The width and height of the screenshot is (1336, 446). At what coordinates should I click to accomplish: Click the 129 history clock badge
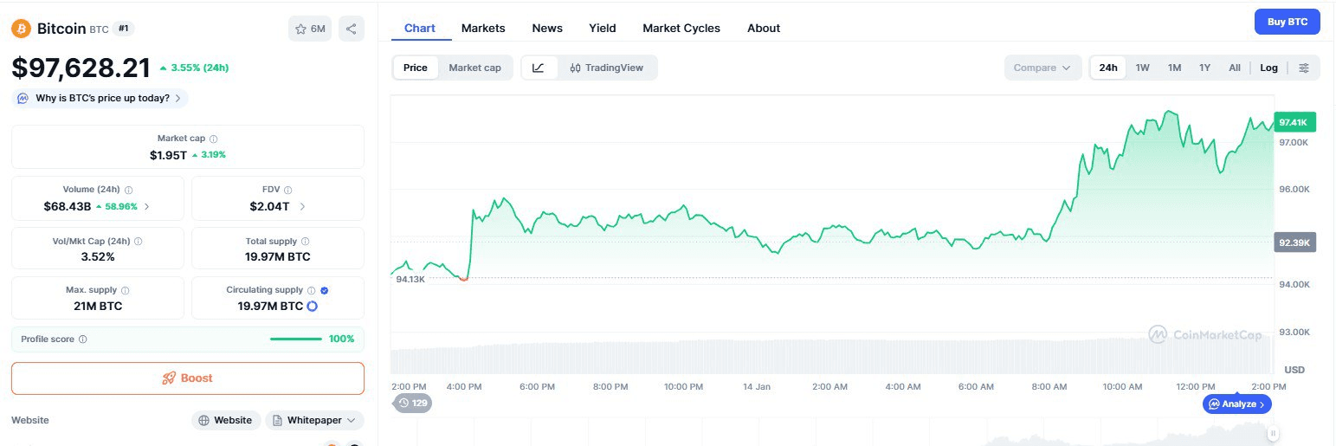coord(412,403)
